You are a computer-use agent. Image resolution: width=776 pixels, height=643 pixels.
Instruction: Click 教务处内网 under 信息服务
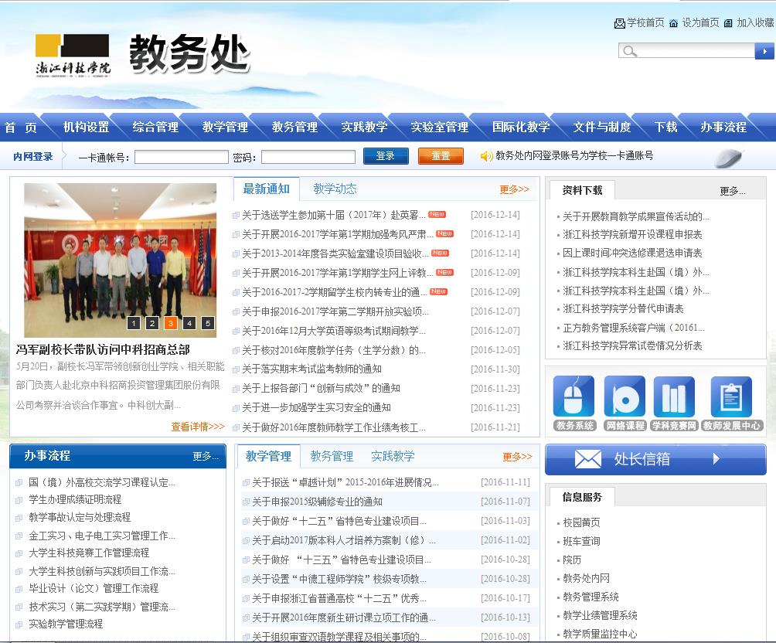click(586, 578)
